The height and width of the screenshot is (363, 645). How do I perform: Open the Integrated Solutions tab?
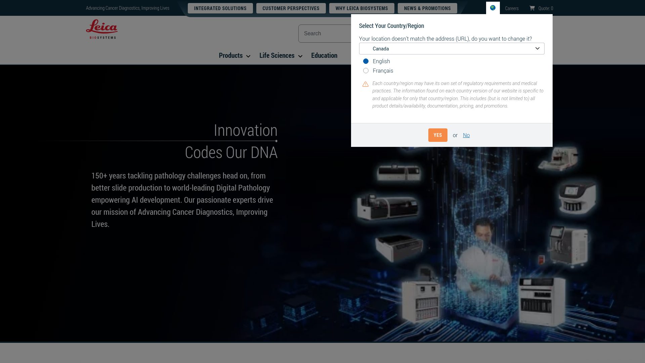pos(220,8)
